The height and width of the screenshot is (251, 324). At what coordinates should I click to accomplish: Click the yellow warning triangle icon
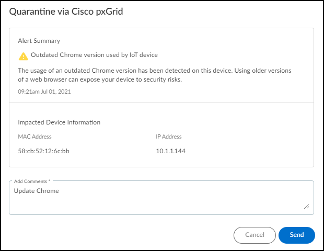(23, 56)
